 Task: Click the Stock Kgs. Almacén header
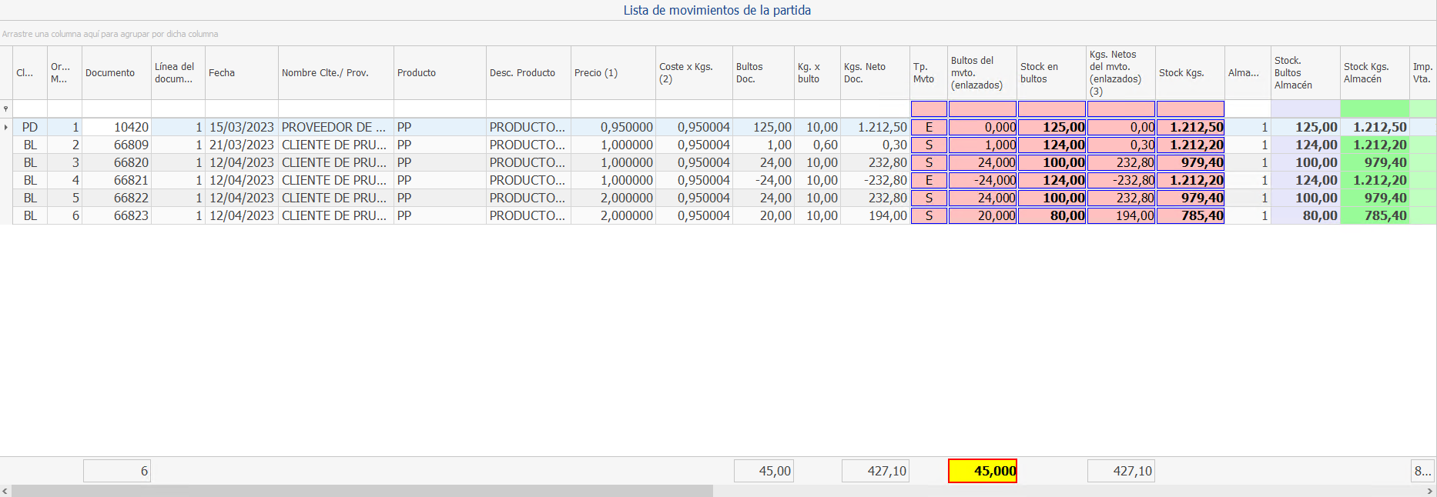point(1375,73)
